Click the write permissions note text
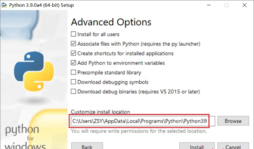The width and height of the screenshot is (254, 149). pos(139,131)
